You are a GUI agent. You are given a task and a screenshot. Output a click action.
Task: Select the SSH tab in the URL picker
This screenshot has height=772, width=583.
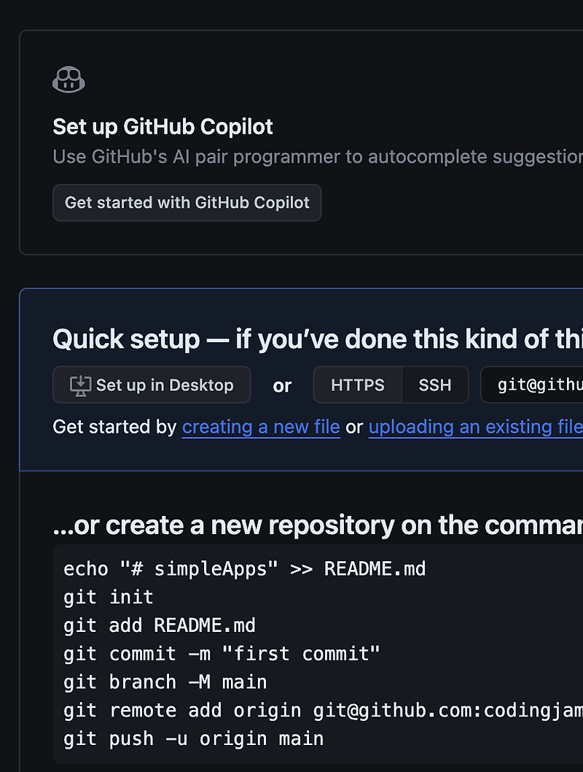coord(435,385)
